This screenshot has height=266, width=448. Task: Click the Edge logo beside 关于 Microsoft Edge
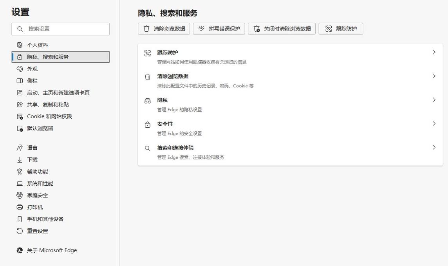(x=19, y=250)
